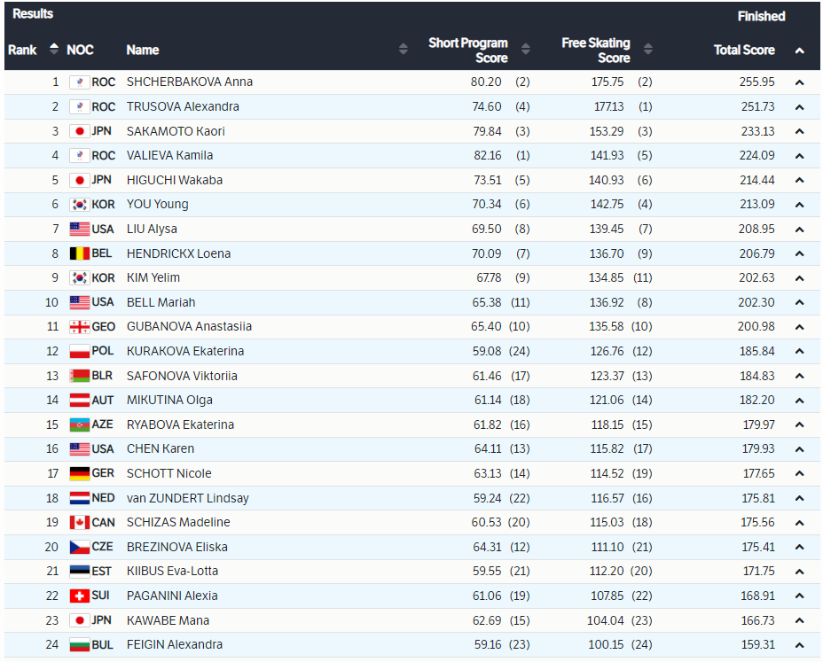Click Japan flag next to SAKAMOTO Kaori
This screenshot has width=823, height=662.
(80, 131)
